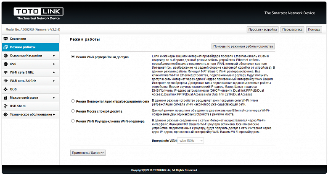Click the Wi-Fi icon for the 5 GHz network
The height and width of the screenshot is (175, 328).
tap(5, 72)
